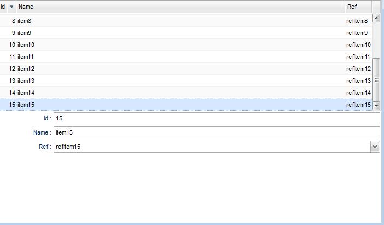This screenshot has height=225, width=384.
Task: Click inside the Ref combo text field
Action: click(212, 147)
